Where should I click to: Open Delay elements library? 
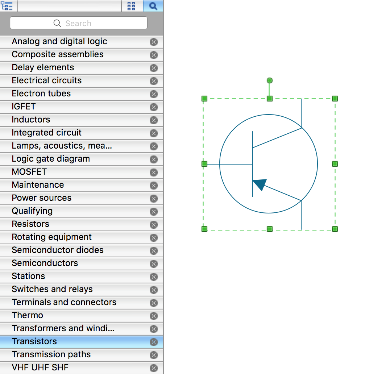(82, 68)
